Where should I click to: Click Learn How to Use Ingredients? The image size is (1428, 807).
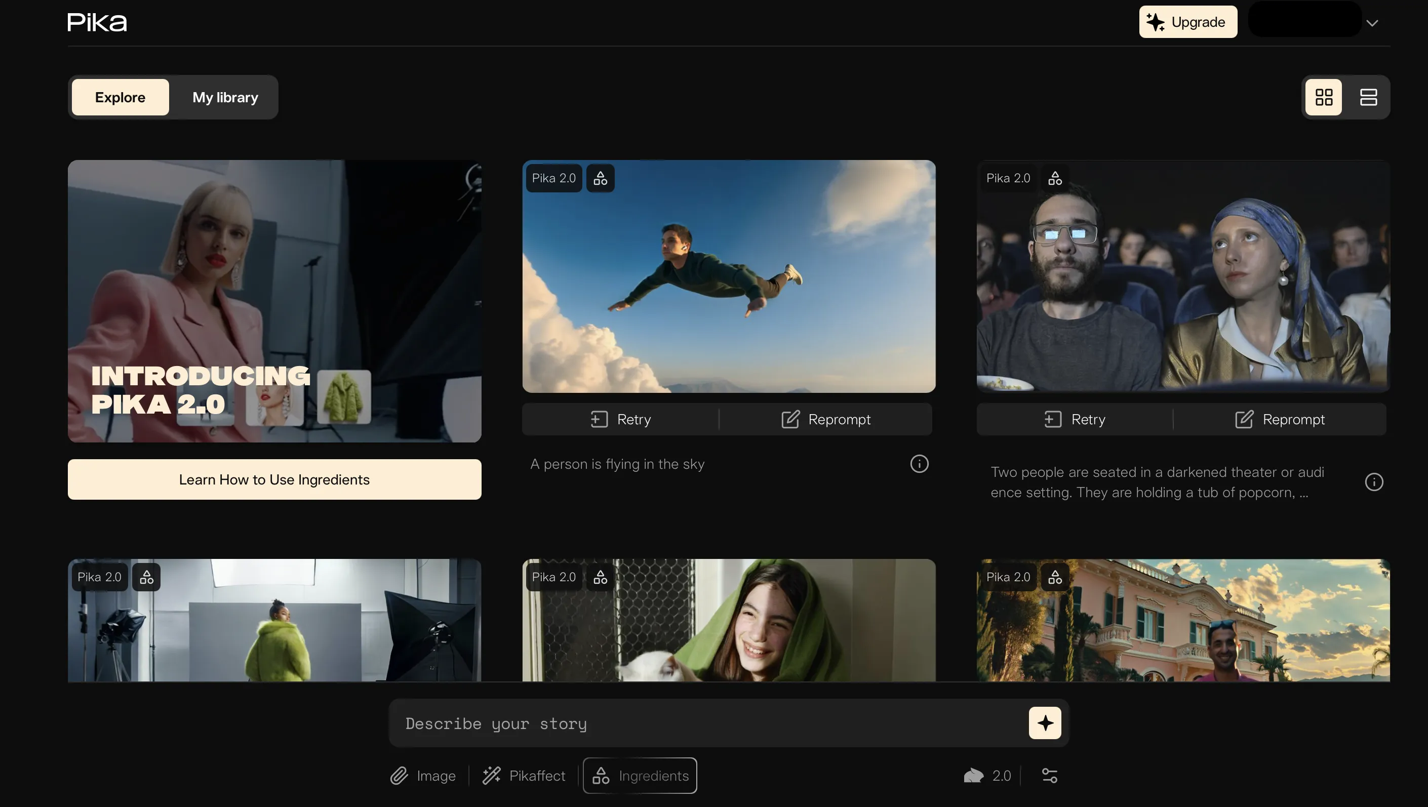coord(274,479)
